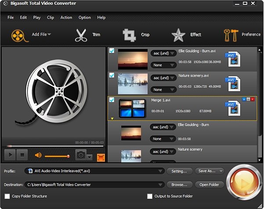
Task: Open audio track dropdown for Nature scenery.avi
Action: tap(163, 78)
